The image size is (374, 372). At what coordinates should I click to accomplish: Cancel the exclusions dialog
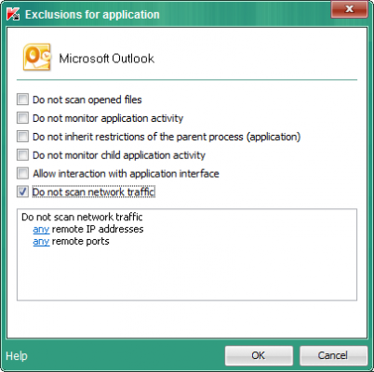tap(333, 355)
